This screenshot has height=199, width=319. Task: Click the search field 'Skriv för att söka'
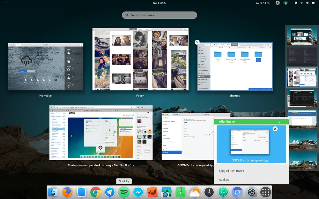159,15
